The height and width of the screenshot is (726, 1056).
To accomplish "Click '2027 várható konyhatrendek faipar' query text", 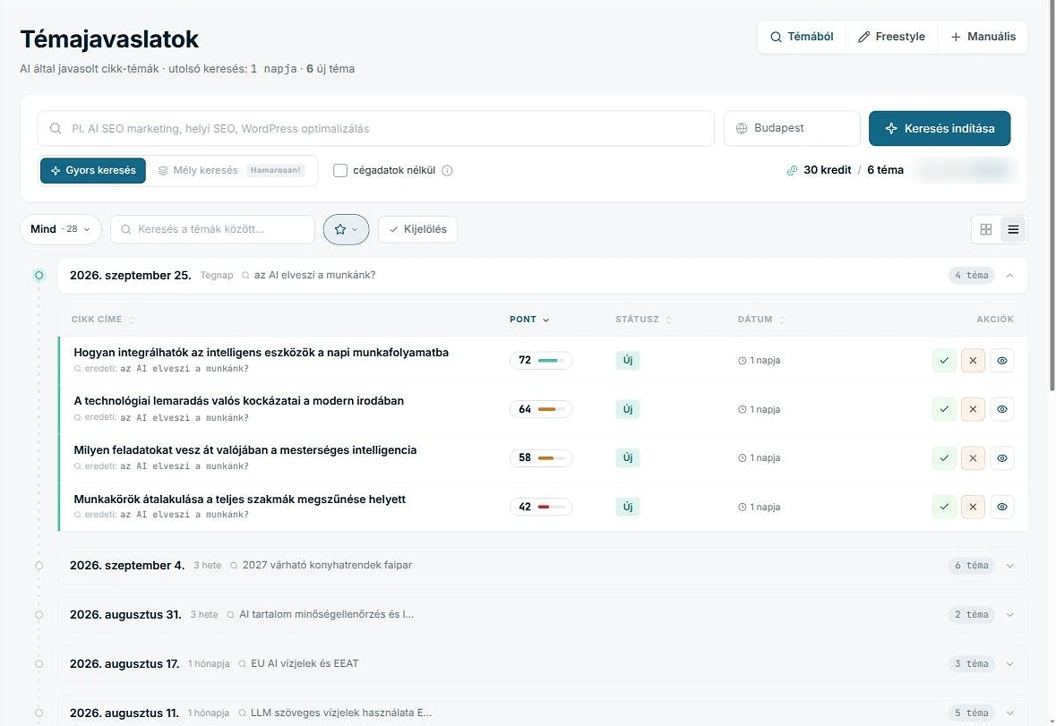I will point(327,565).
